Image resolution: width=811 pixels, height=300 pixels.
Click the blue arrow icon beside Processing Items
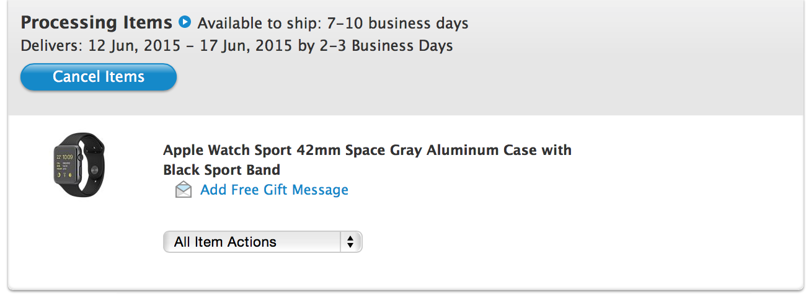(x=185, y=22)
